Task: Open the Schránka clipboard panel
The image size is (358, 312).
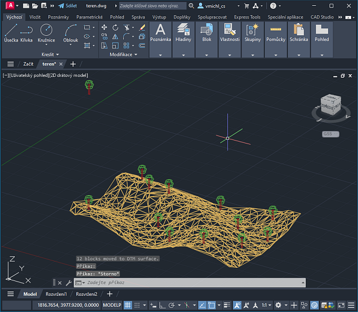Action: 299,33
